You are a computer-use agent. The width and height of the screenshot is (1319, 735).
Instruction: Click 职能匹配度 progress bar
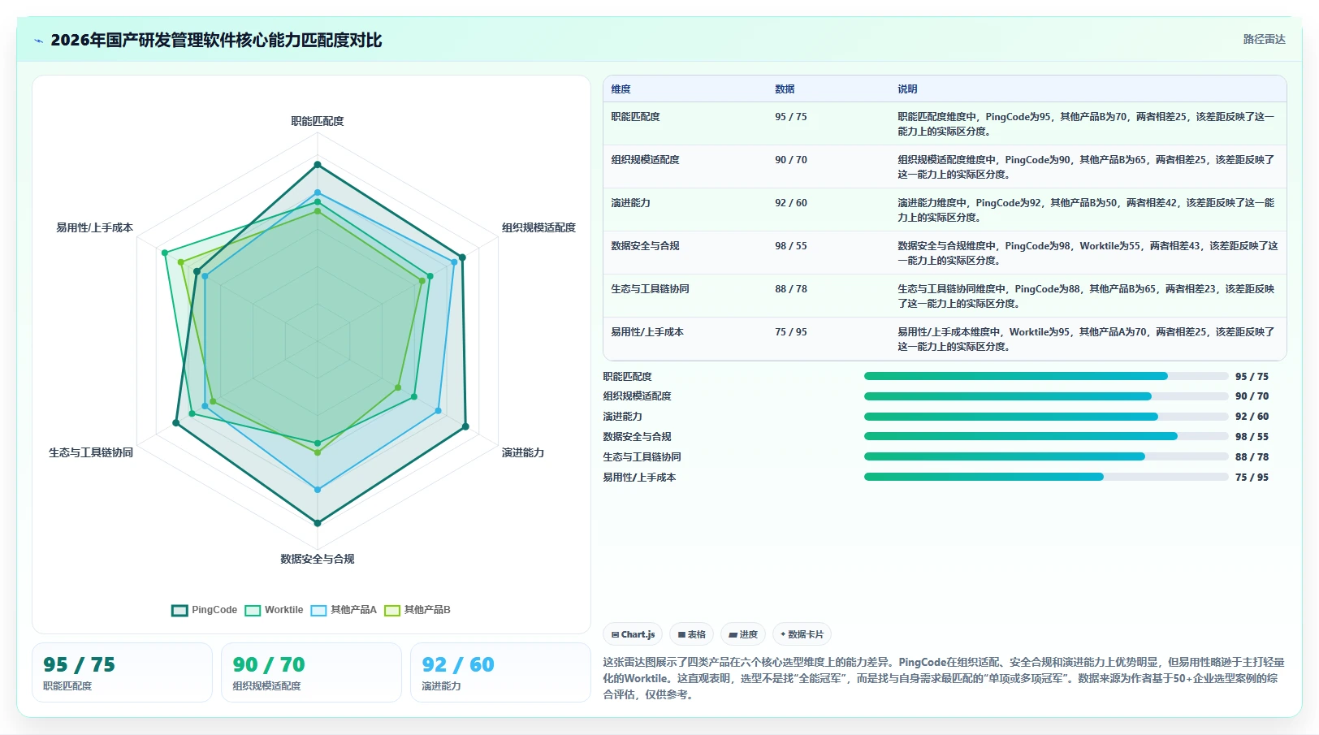[x=1046, y=376]
